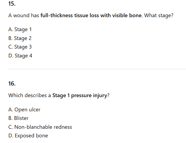Pick answer C. Stage 3

[x=20, y=47]
